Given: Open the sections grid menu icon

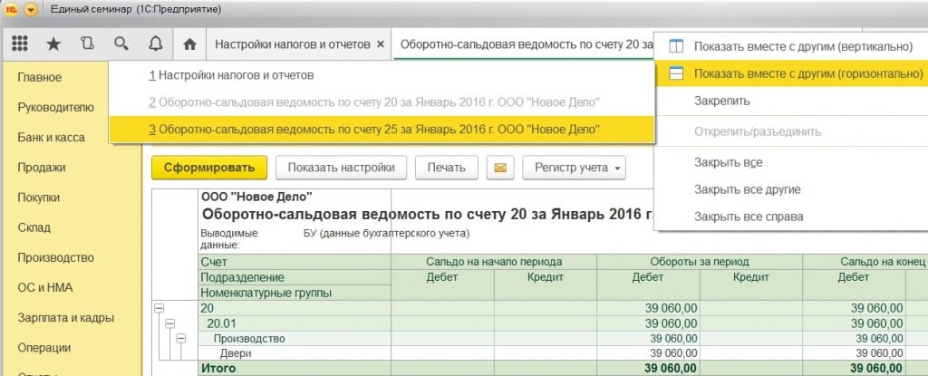Looking at the screenshot, I should (x=20, y=43).
